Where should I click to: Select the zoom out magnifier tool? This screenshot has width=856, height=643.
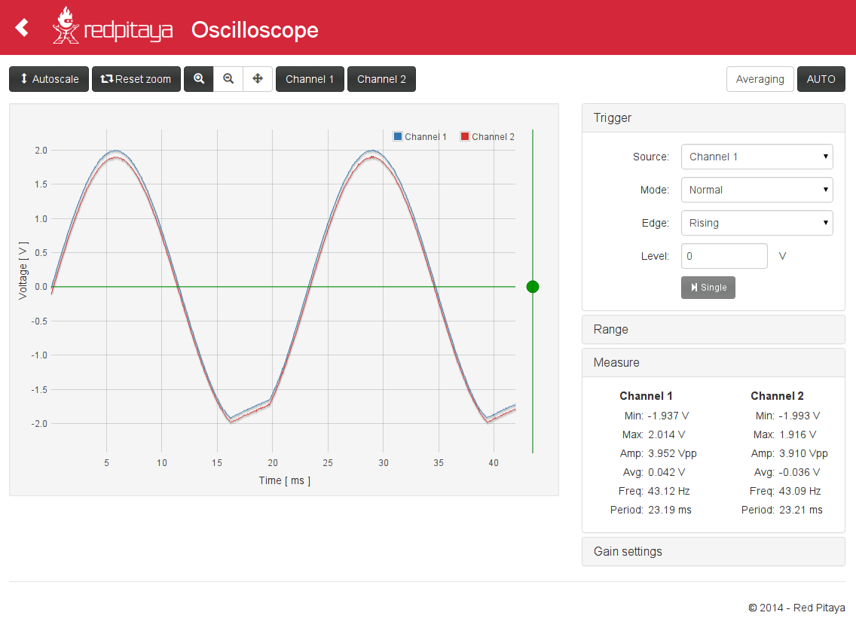tap(228, 79)
